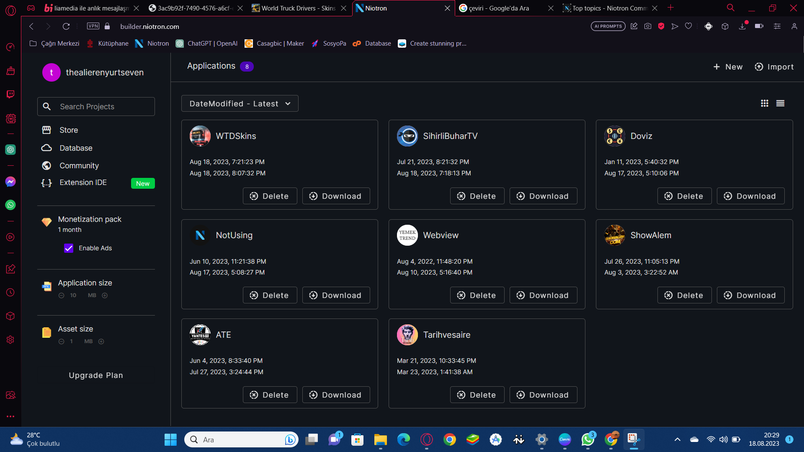
Task: Open Opera history clock icon
Action: [10, 292]
